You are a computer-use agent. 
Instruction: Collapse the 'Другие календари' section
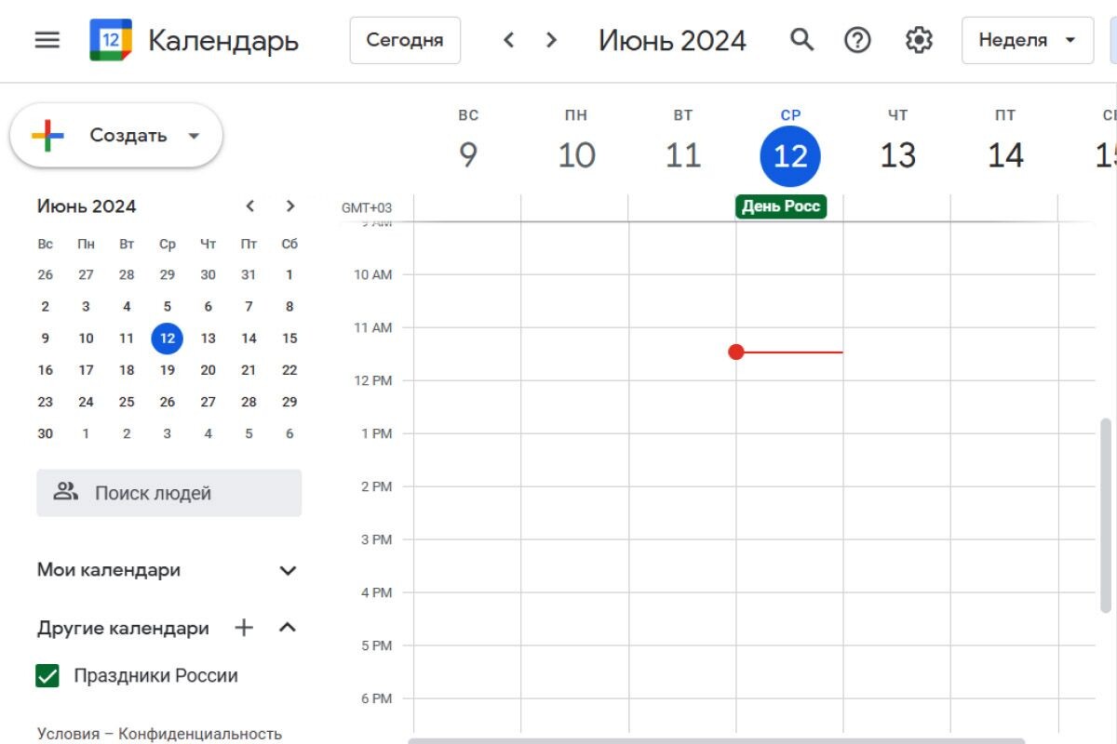pos(288,627)
